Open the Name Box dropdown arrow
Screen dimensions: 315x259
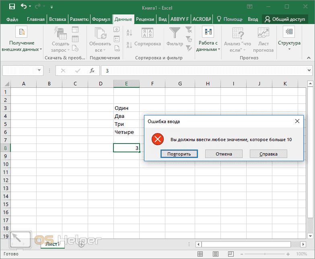click(39, 71)
